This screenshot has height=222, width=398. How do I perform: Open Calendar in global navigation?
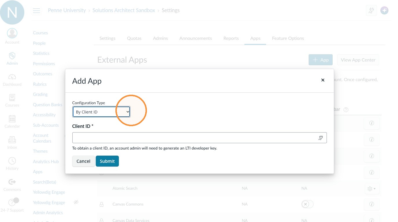(12, 122)
